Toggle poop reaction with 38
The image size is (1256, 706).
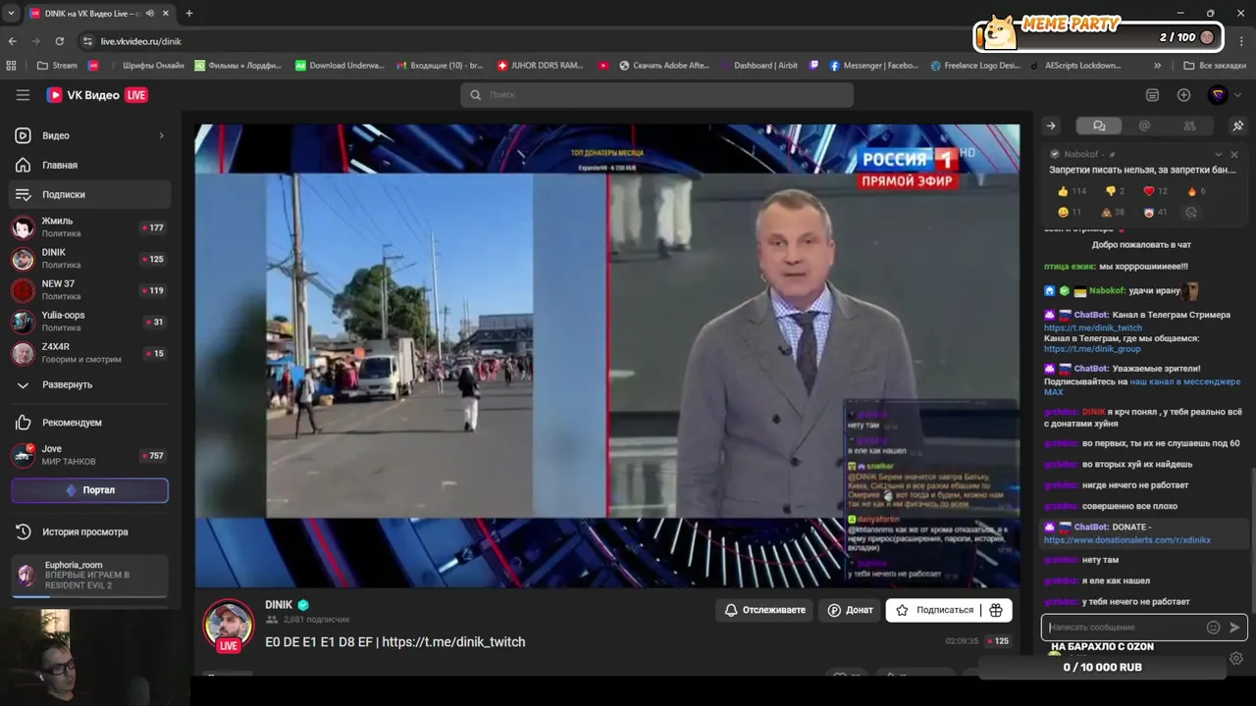(x=1113, y=212)
